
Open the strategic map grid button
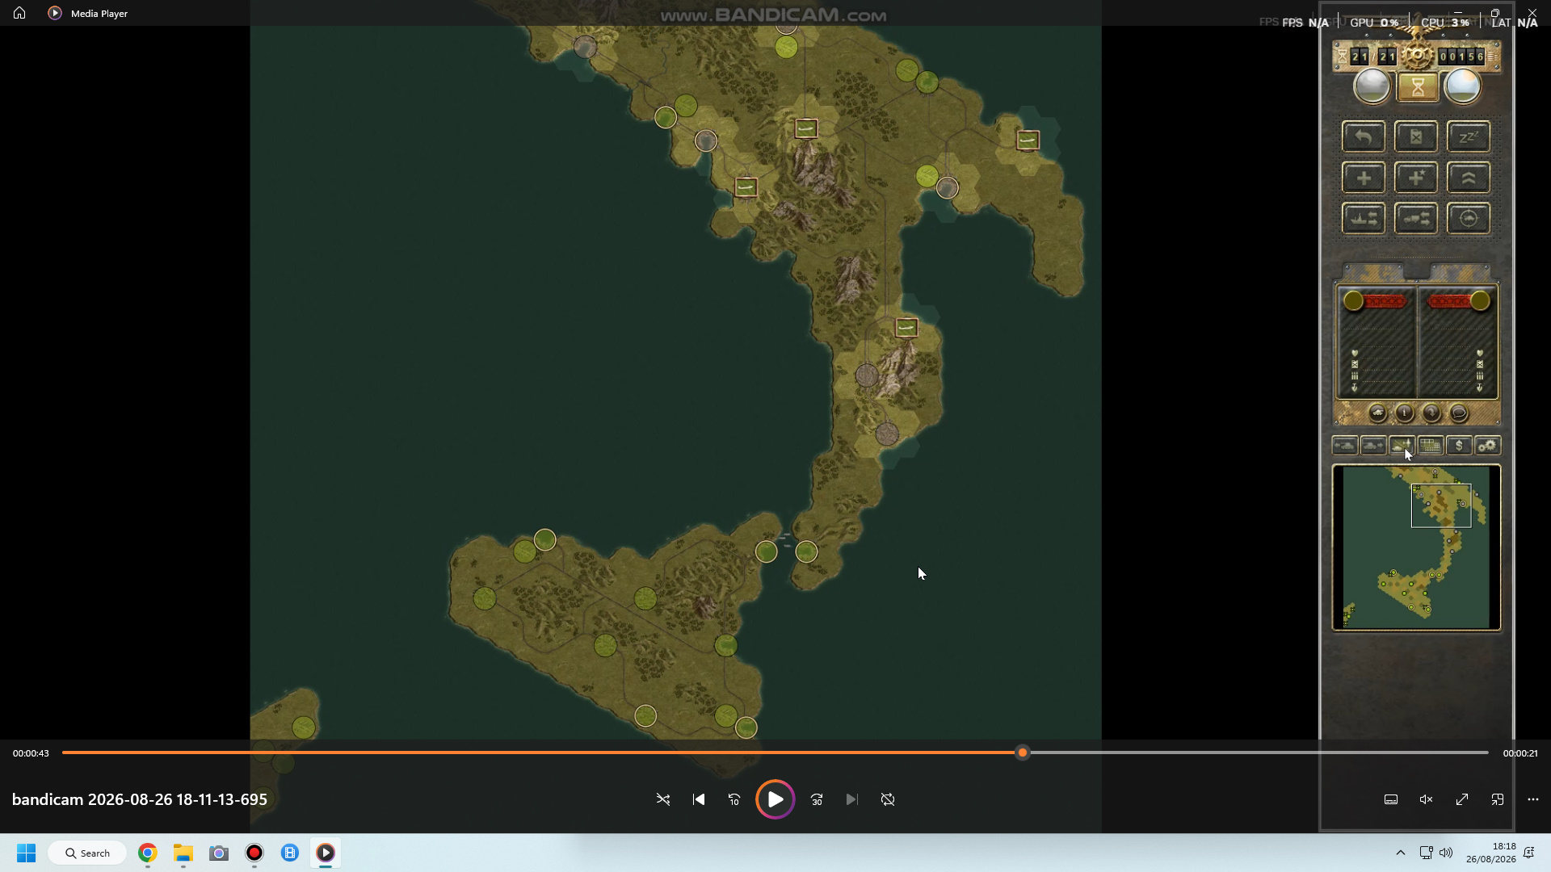[x=1431, y=446]
